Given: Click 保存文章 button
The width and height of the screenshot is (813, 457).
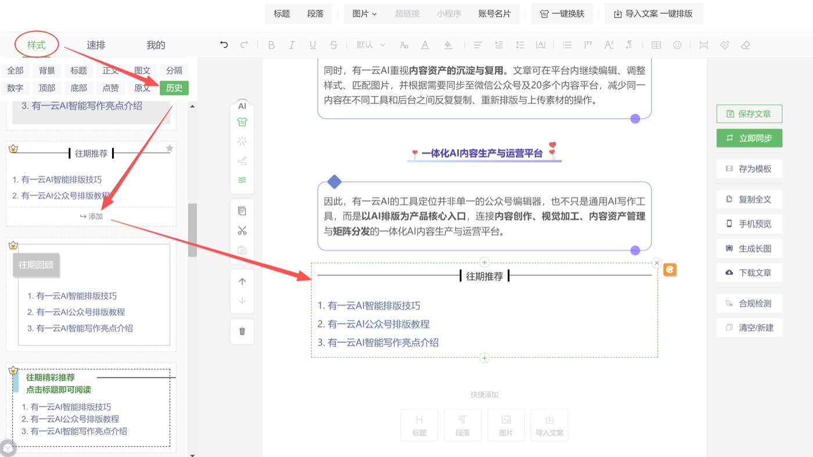Looking at the screenshot, I should [x=749, y=114].
